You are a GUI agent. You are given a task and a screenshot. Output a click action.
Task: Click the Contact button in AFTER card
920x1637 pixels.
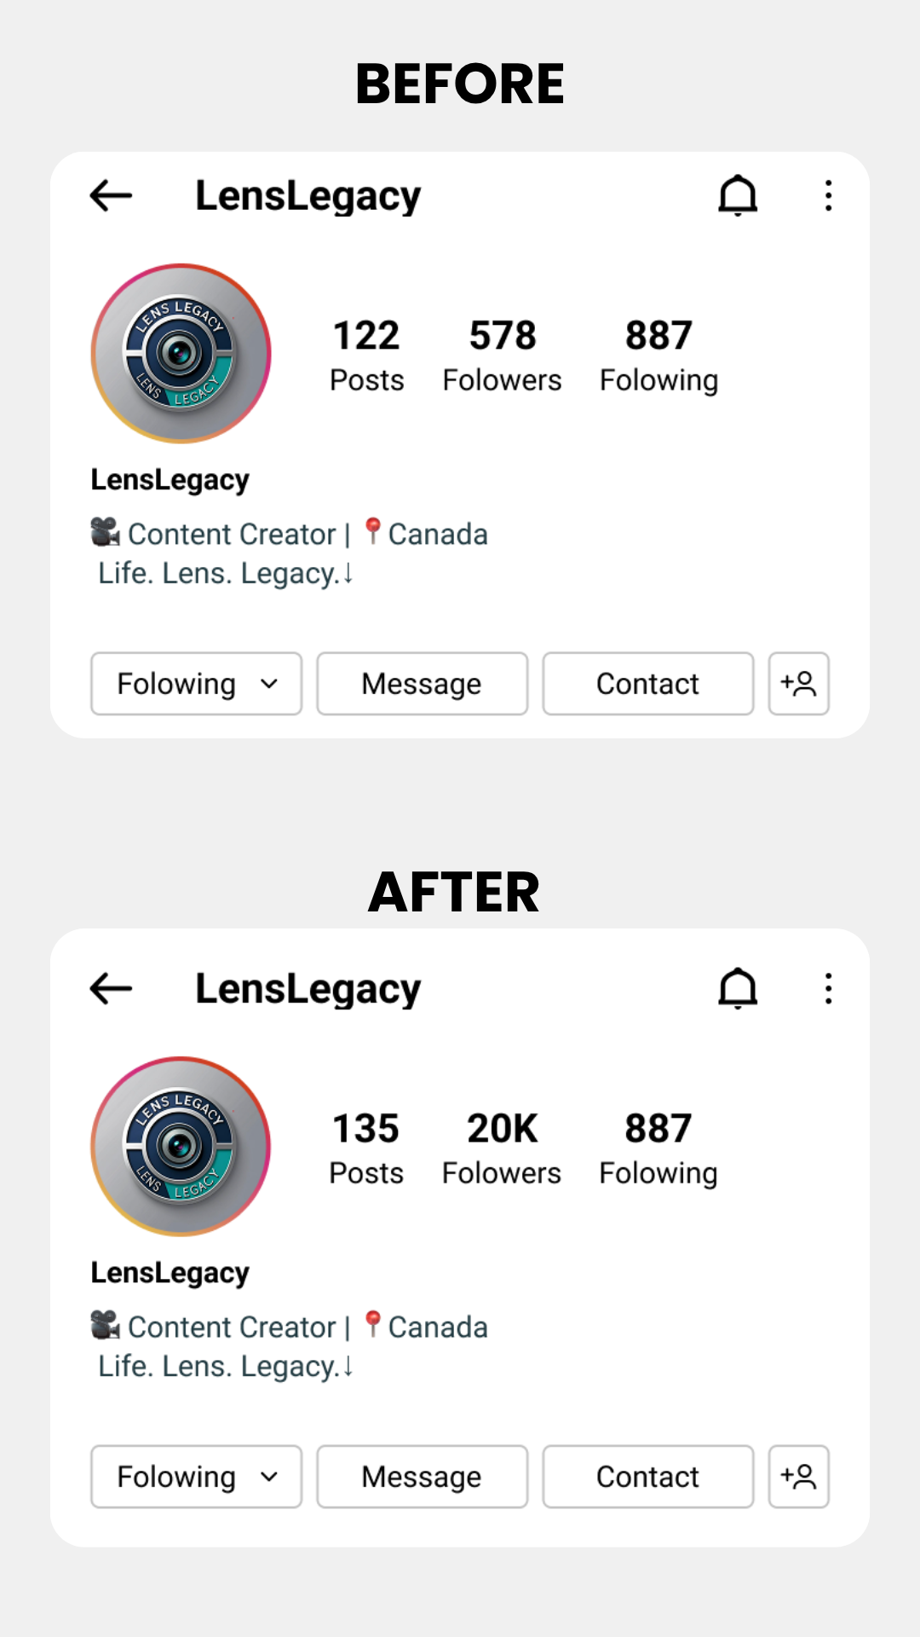[x=648, y=1477]
